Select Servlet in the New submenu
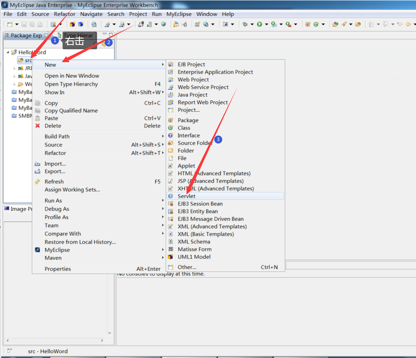The height and width of the screenshot is (358, 416). pos(225,196)
